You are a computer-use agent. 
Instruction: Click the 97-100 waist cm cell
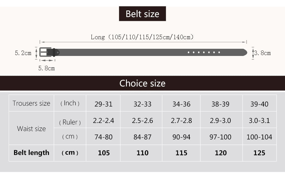click(220, 137)
